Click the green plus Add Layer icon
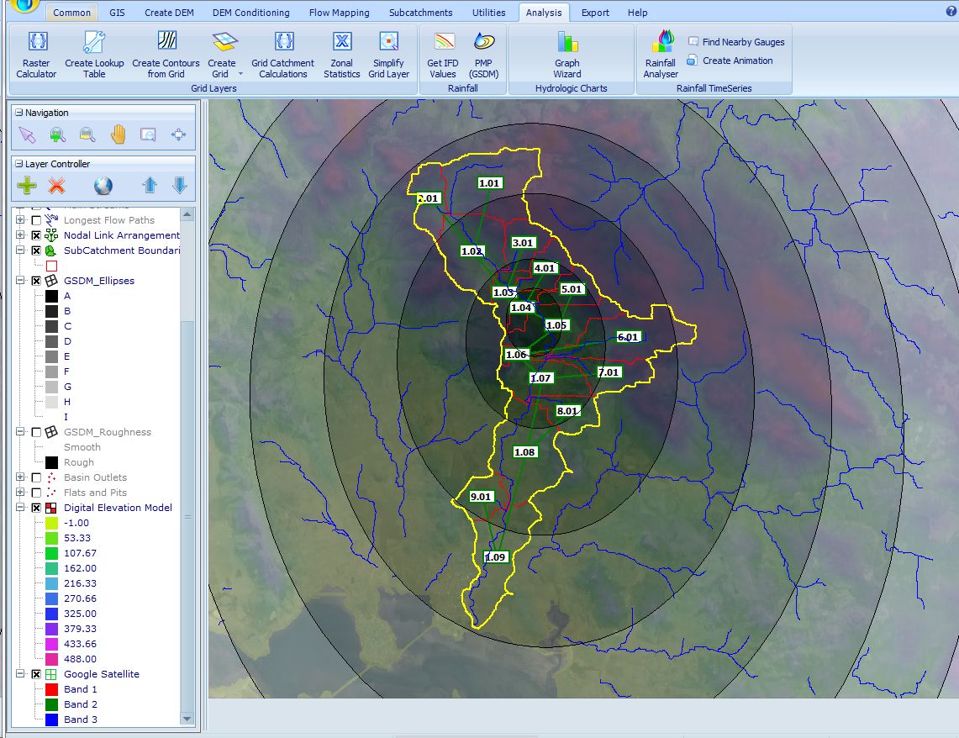The height and width of the screenshot is (738, 959). [x=27, y=186]
